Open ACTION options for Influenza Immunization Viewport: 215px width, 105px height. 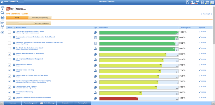pyautogui.click(x=202, y=98)
